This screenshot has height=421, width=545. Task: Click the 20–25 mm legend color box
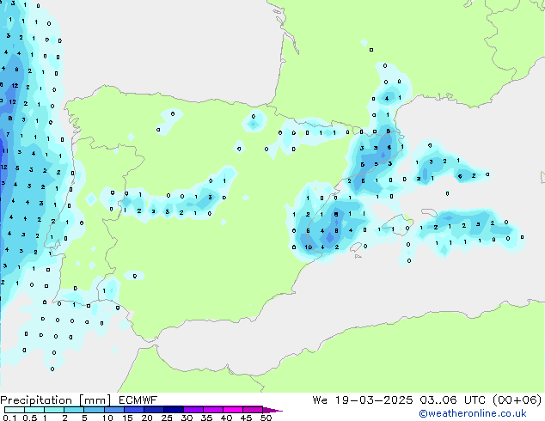153,410
